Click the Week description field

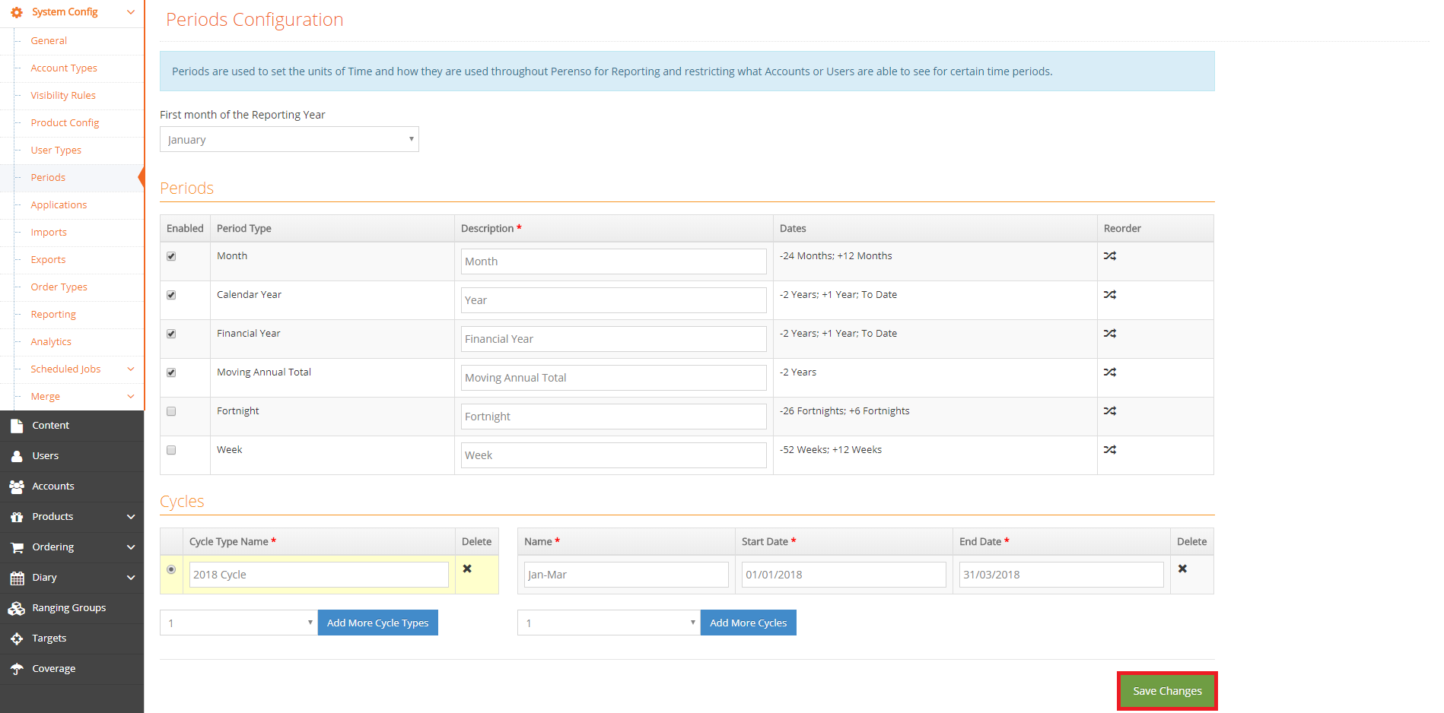[613, 455]
